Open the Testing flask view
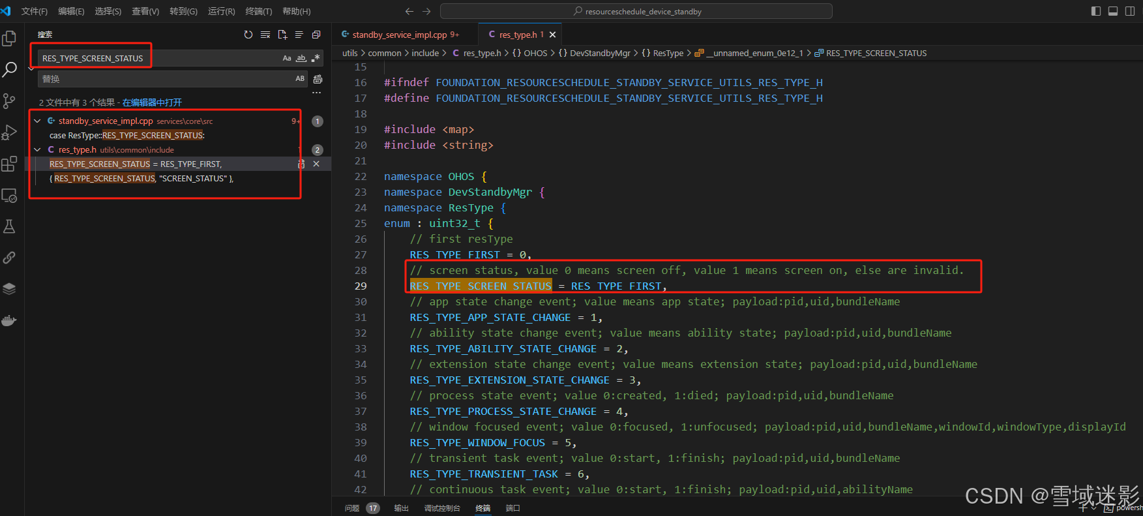The width and height of the screenshot is (1143, 516). [9, 226]
